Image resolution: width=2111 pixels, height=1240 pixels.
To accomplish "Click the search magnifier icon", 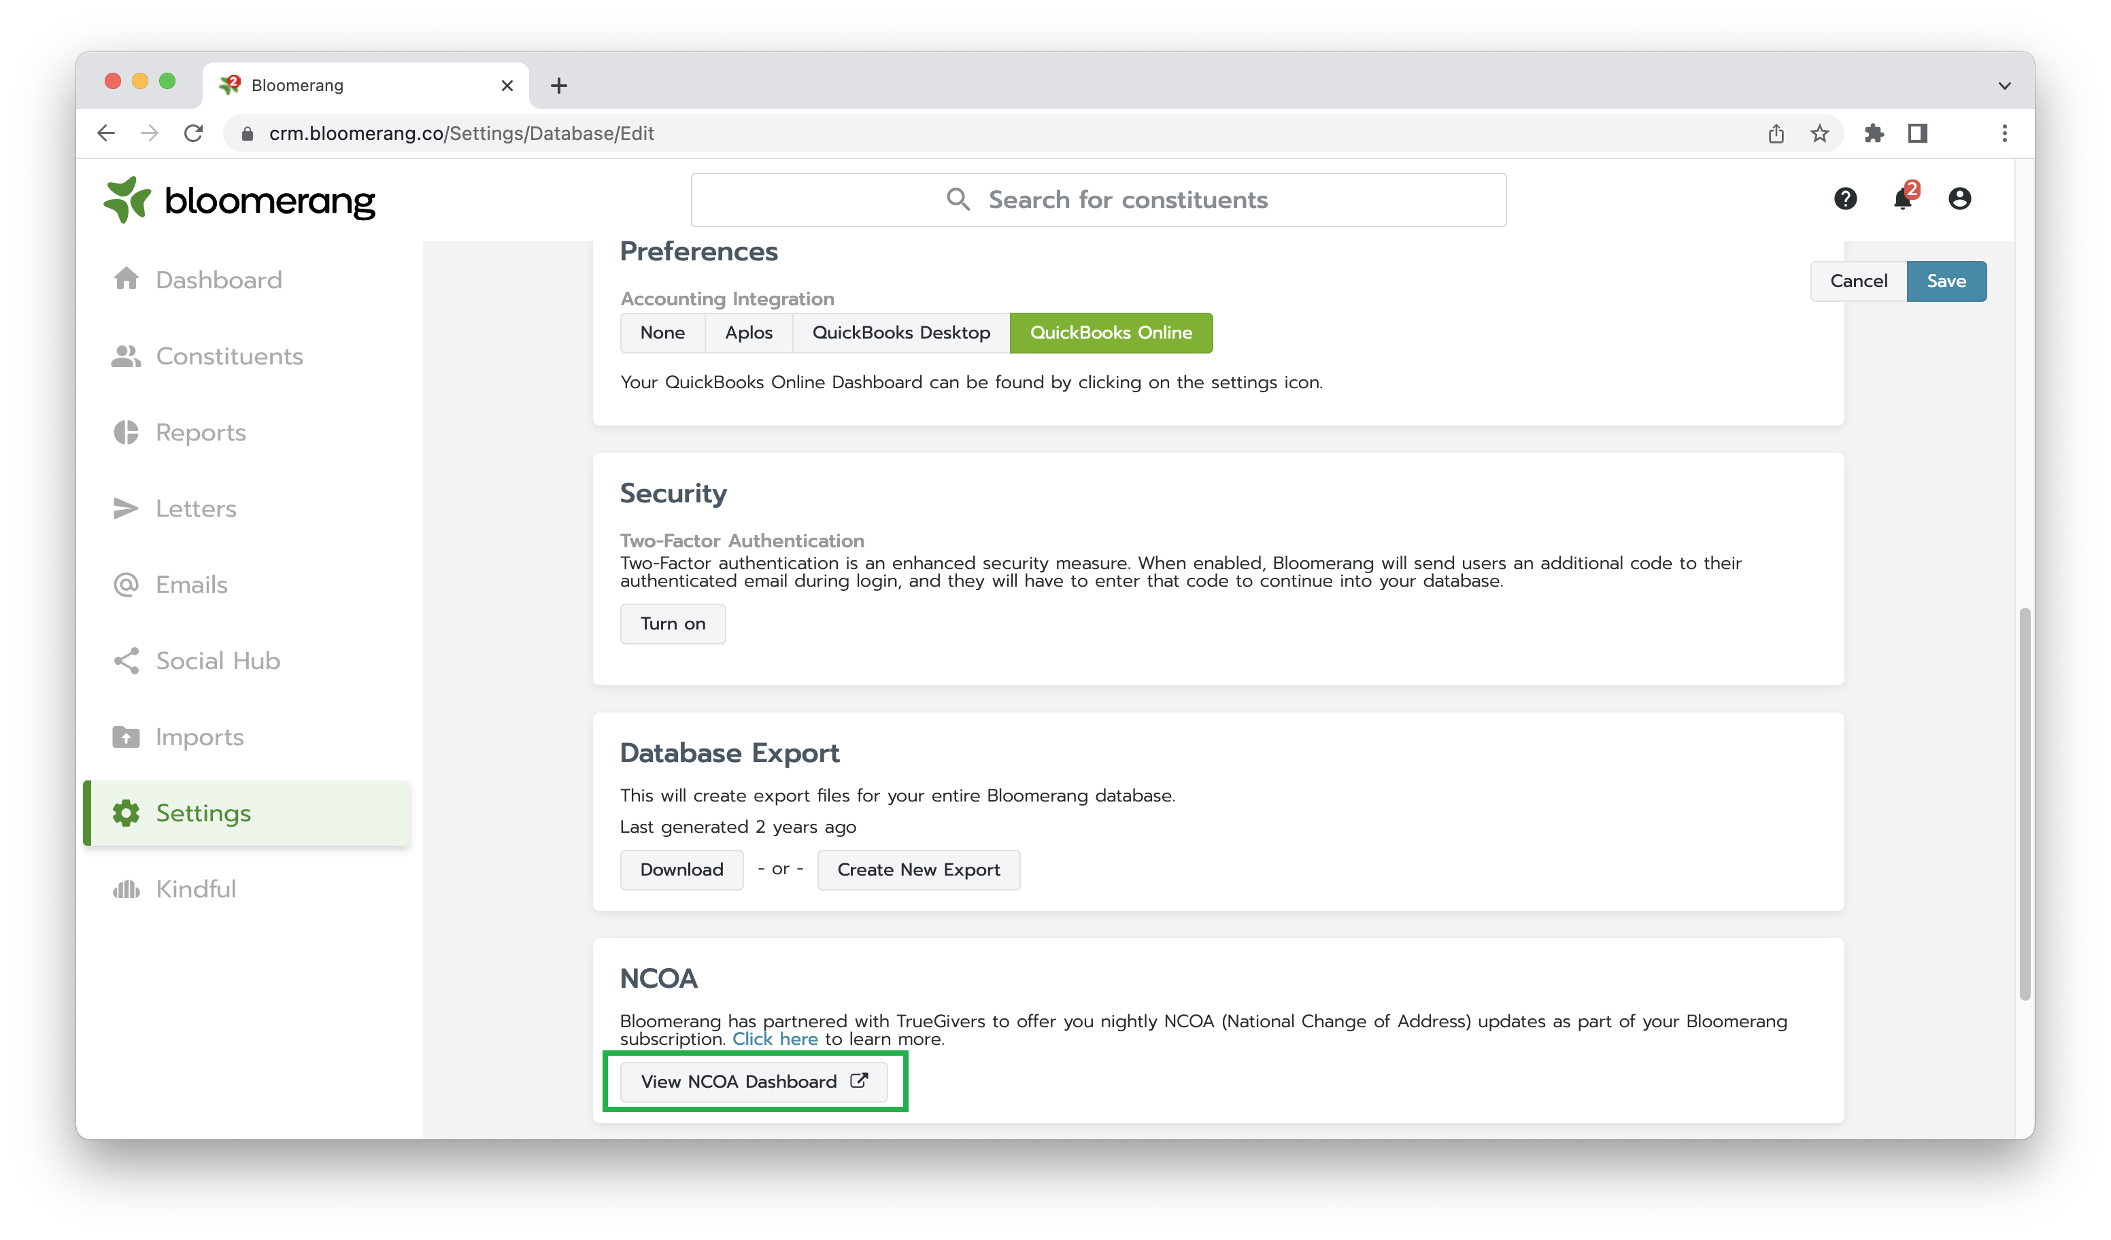I will coord(958,199).
